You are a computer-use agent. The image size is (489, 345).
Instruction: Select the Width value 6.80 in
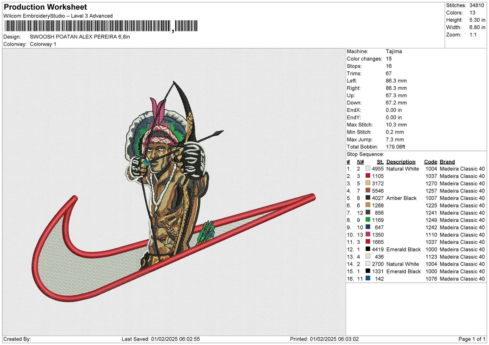pyautogui.click(x=478, y=27)
